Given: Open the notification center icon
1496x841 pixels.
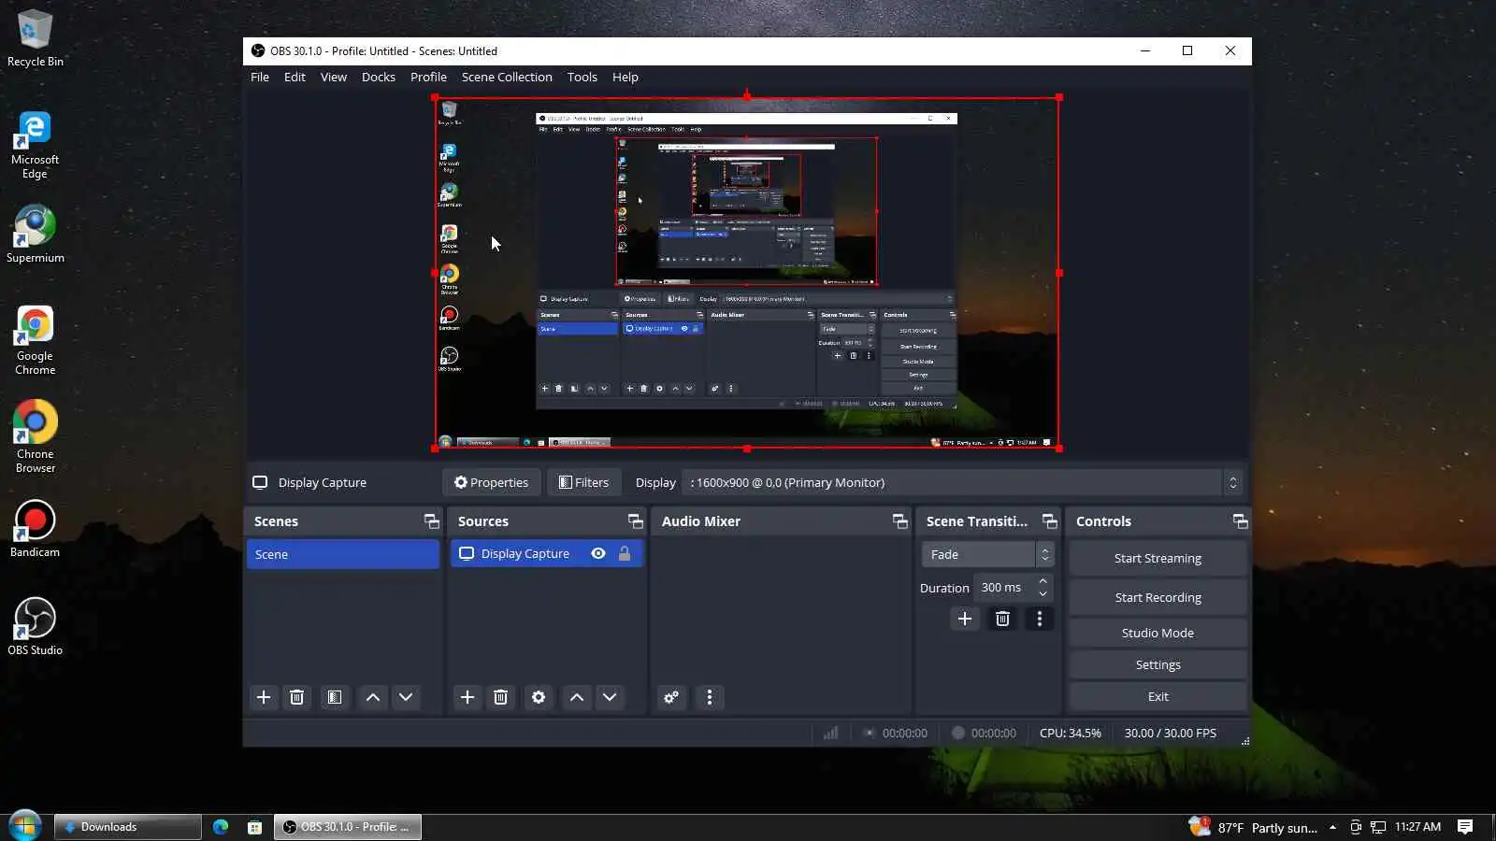Looking at the screenshot, I should (1465, 827).
